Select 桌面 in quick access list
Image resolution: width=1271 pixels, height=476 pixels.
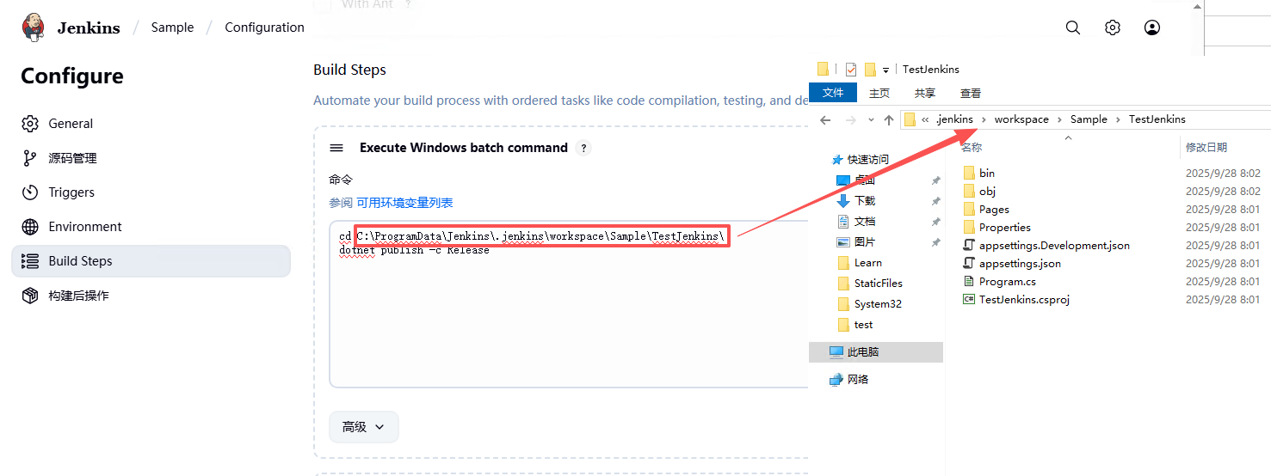pos(865,180)
